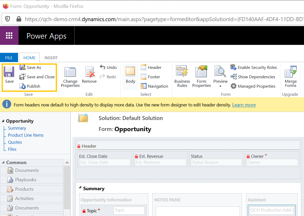Open Form Properties dialog
The width and height of the screenshot is (304, 216).
[x=201, y=72]
